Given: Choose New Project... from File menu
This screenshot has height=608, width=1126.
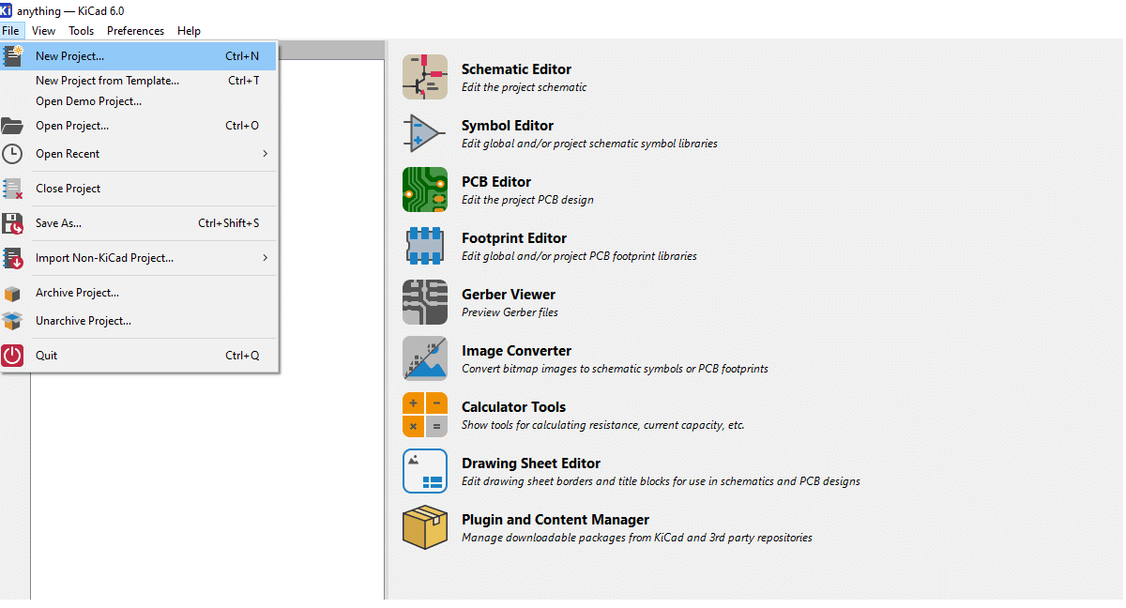Looking at the screenshot, I should pyautogui.click(x=140, y=56).
